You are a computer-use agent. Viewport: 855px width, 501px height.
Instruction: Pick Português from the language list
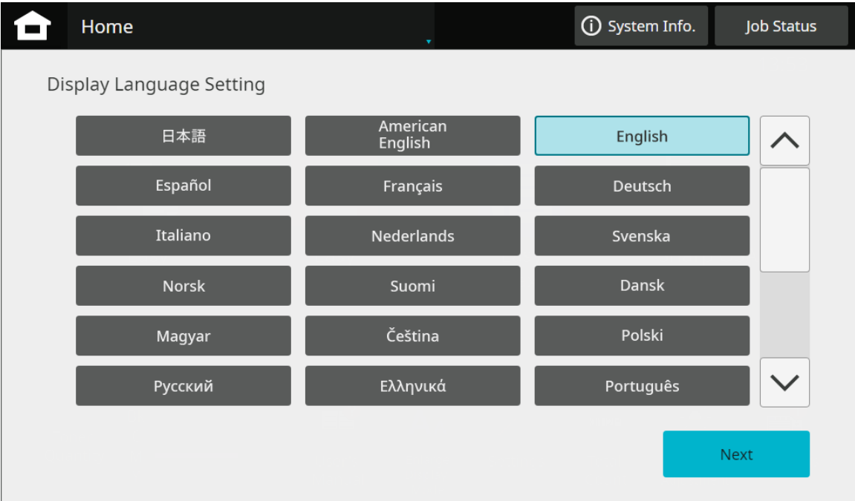(642, 386)
